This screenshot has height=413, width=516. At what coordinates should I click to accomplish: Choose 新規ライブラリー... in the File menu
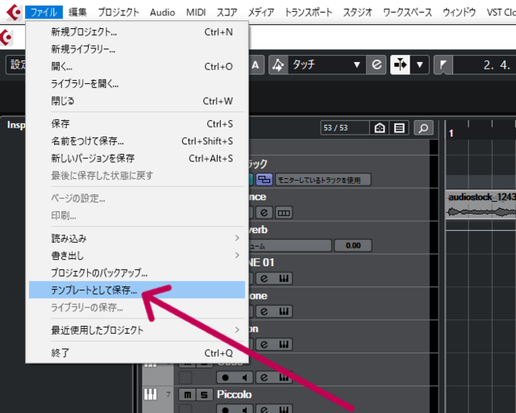[137, 49]
